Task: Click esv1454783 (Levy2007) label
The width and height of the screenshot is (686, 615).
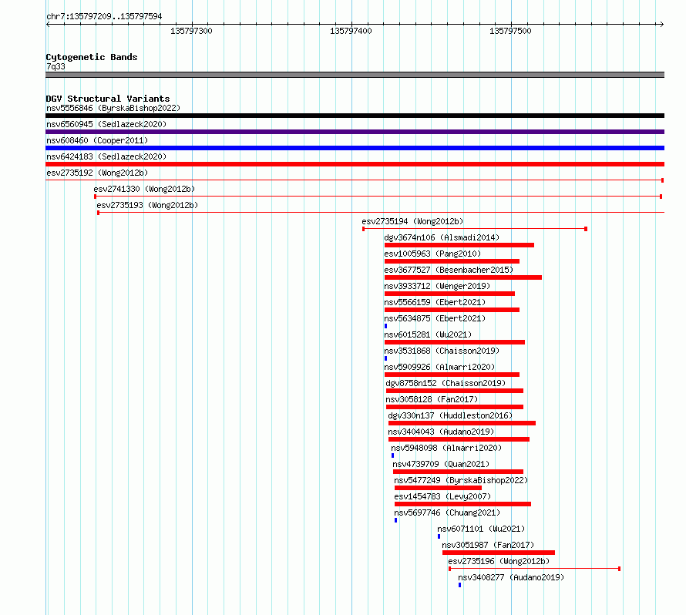Action: [x=442, y=496]
